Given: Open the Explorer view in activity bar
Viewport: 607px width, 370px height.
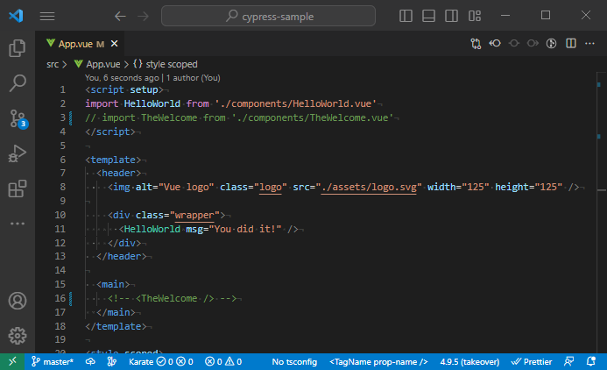Looking at the screenshot, I should 18,48.
